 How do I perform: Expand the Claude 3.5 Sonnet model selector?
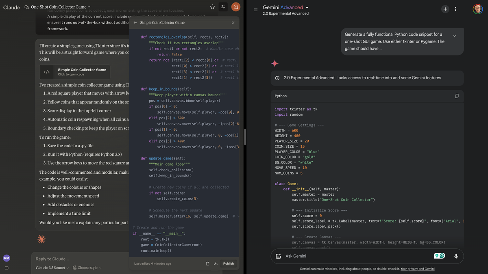[52, 268]
